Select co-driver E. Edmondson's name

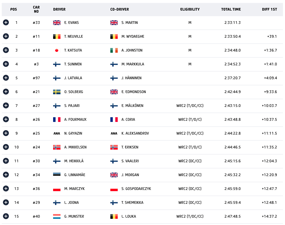click(134, 92)
